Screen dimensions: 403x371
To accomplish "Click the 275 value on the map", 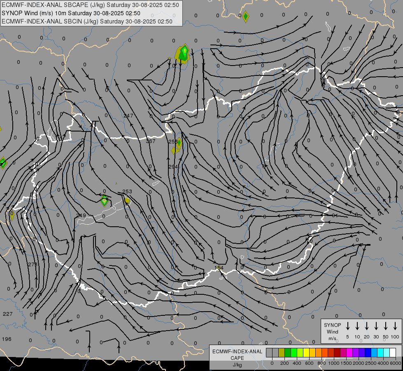I will (33, 264).
